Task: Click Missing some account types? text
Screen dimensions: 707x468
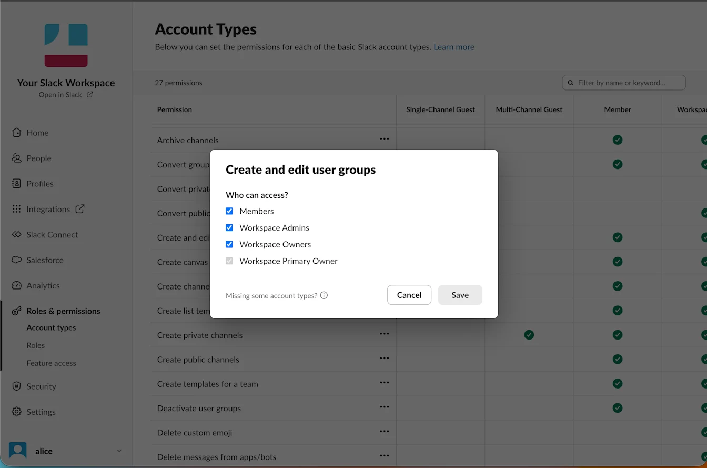Action: pos(271,295)
